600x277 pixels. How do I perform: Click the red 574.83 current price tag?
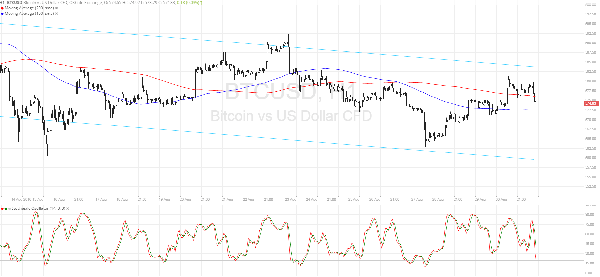click(x=591, y=103)
